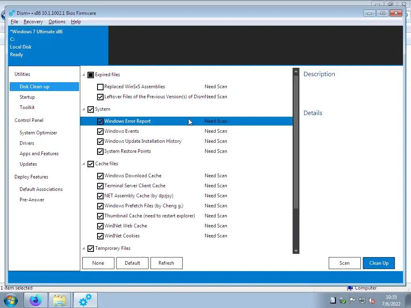Open the Updates section

[28, 164]
